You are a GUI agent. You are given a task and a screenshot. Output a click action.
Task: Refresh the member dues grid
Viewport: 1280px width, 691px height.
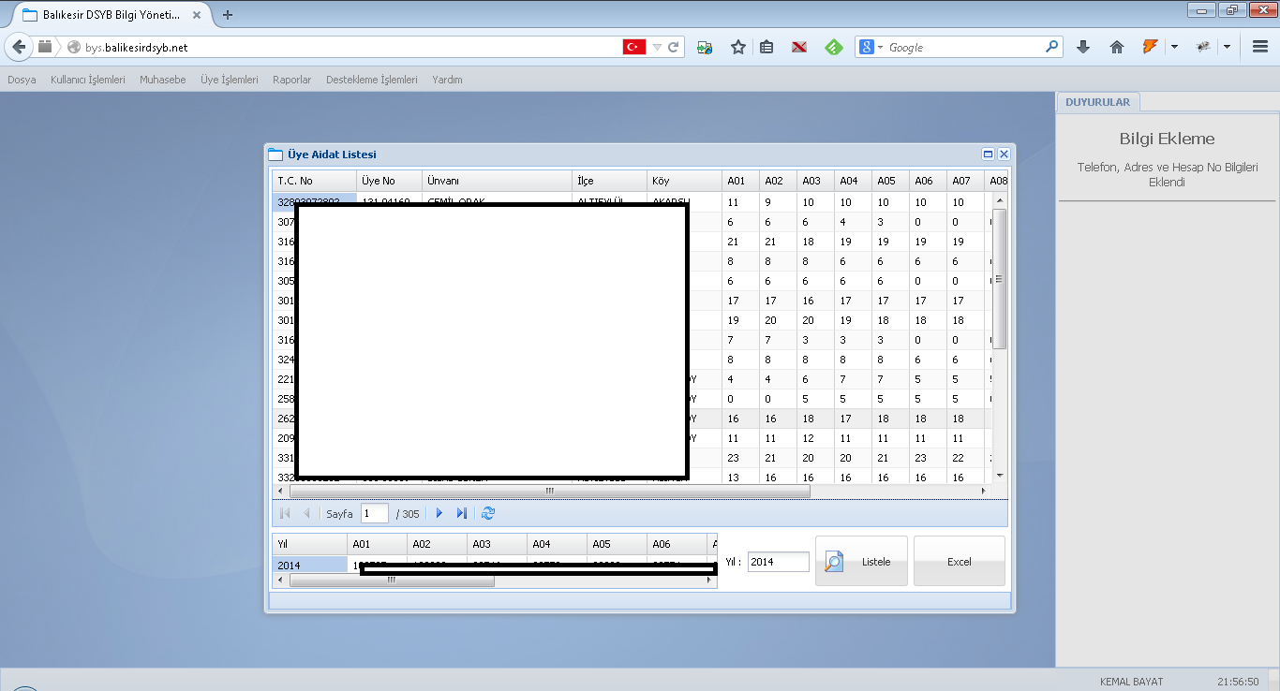(x=488, y=513)
